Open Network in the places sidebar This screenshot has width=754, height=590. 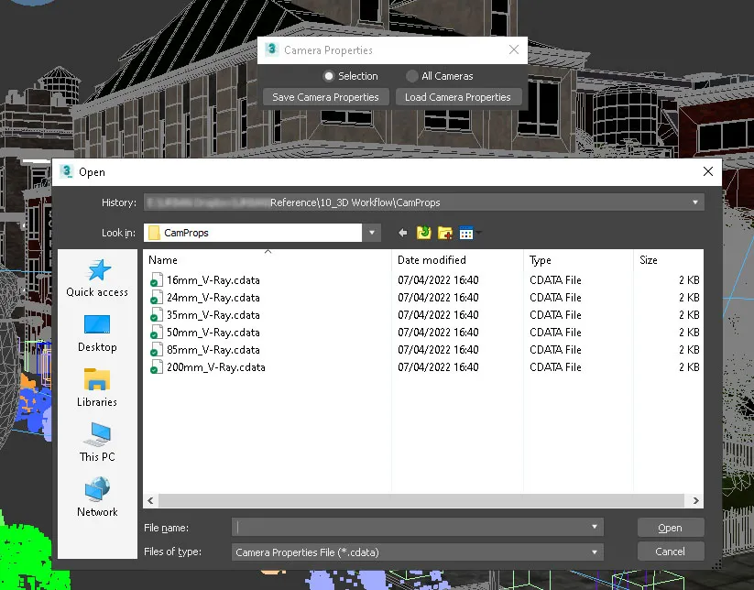(x=97, y=497)
